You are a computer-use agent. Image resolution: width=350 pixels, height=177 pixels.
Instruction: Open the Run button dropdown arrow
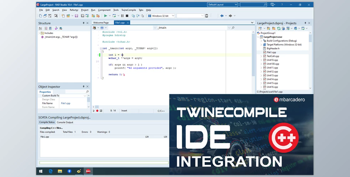(x=110, y=16)
